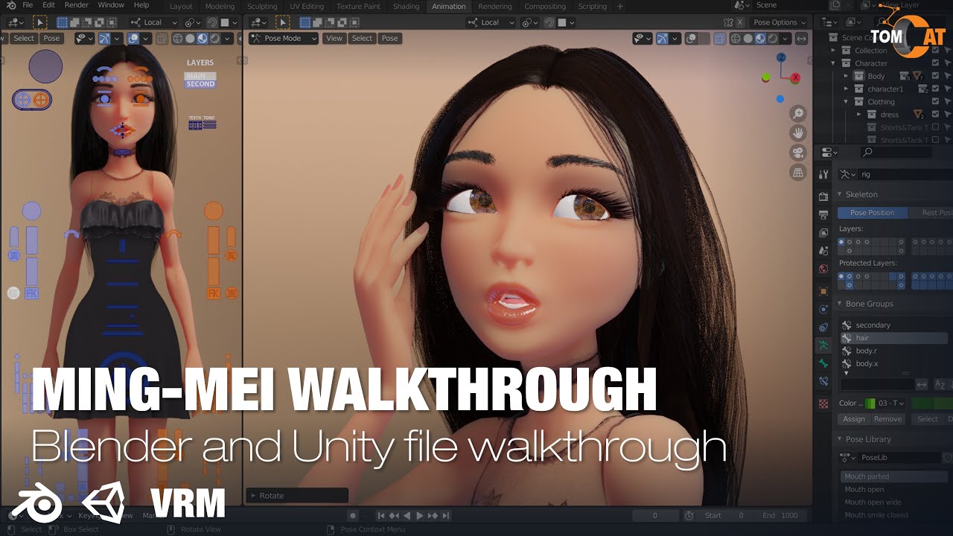Toggle X-ray display icon in viewport header
Viewport: 953px width, 536px height.
(720, 38)
